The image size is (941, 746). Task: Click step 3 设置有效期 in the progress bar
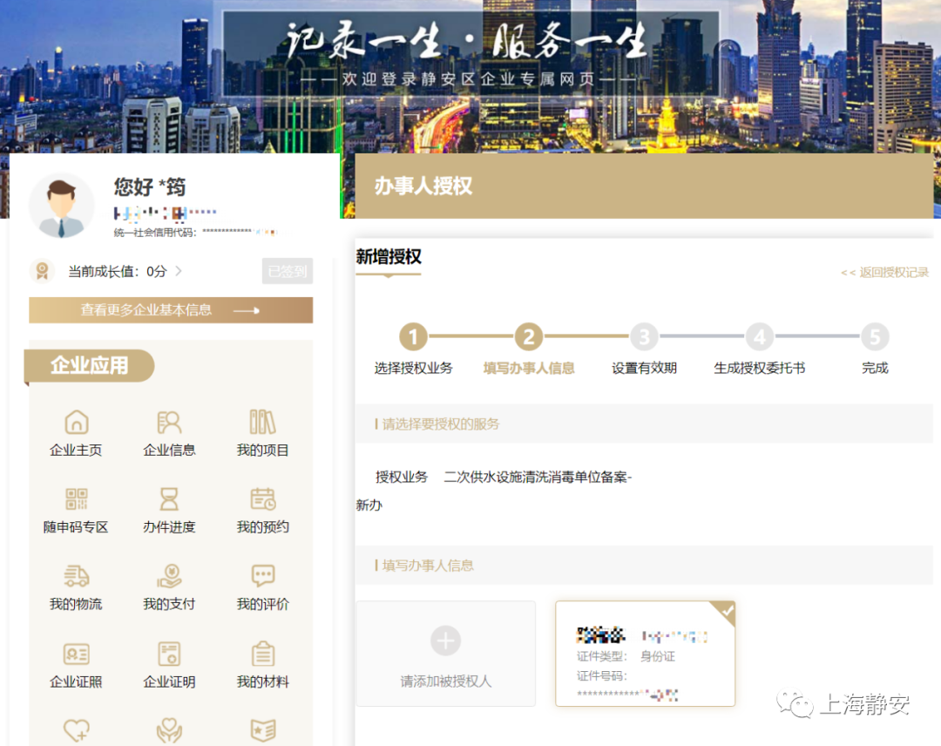coord(644,337)
